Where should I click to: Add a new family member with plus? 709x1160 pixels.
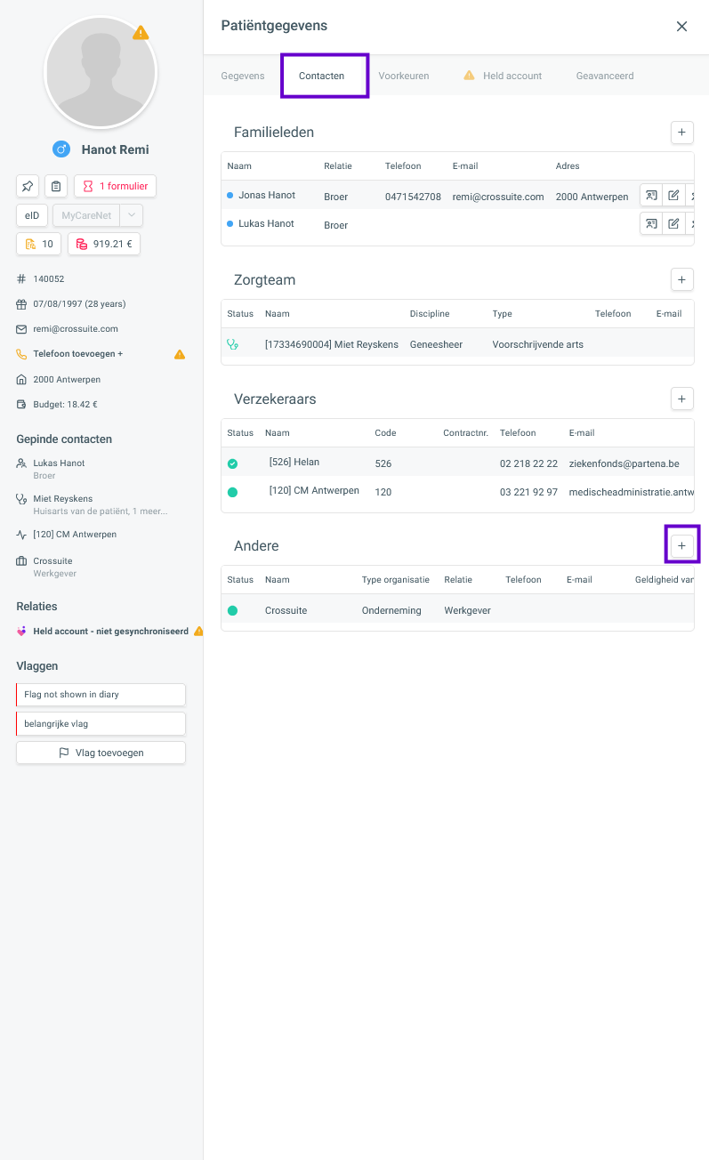(x=681, y=133)
